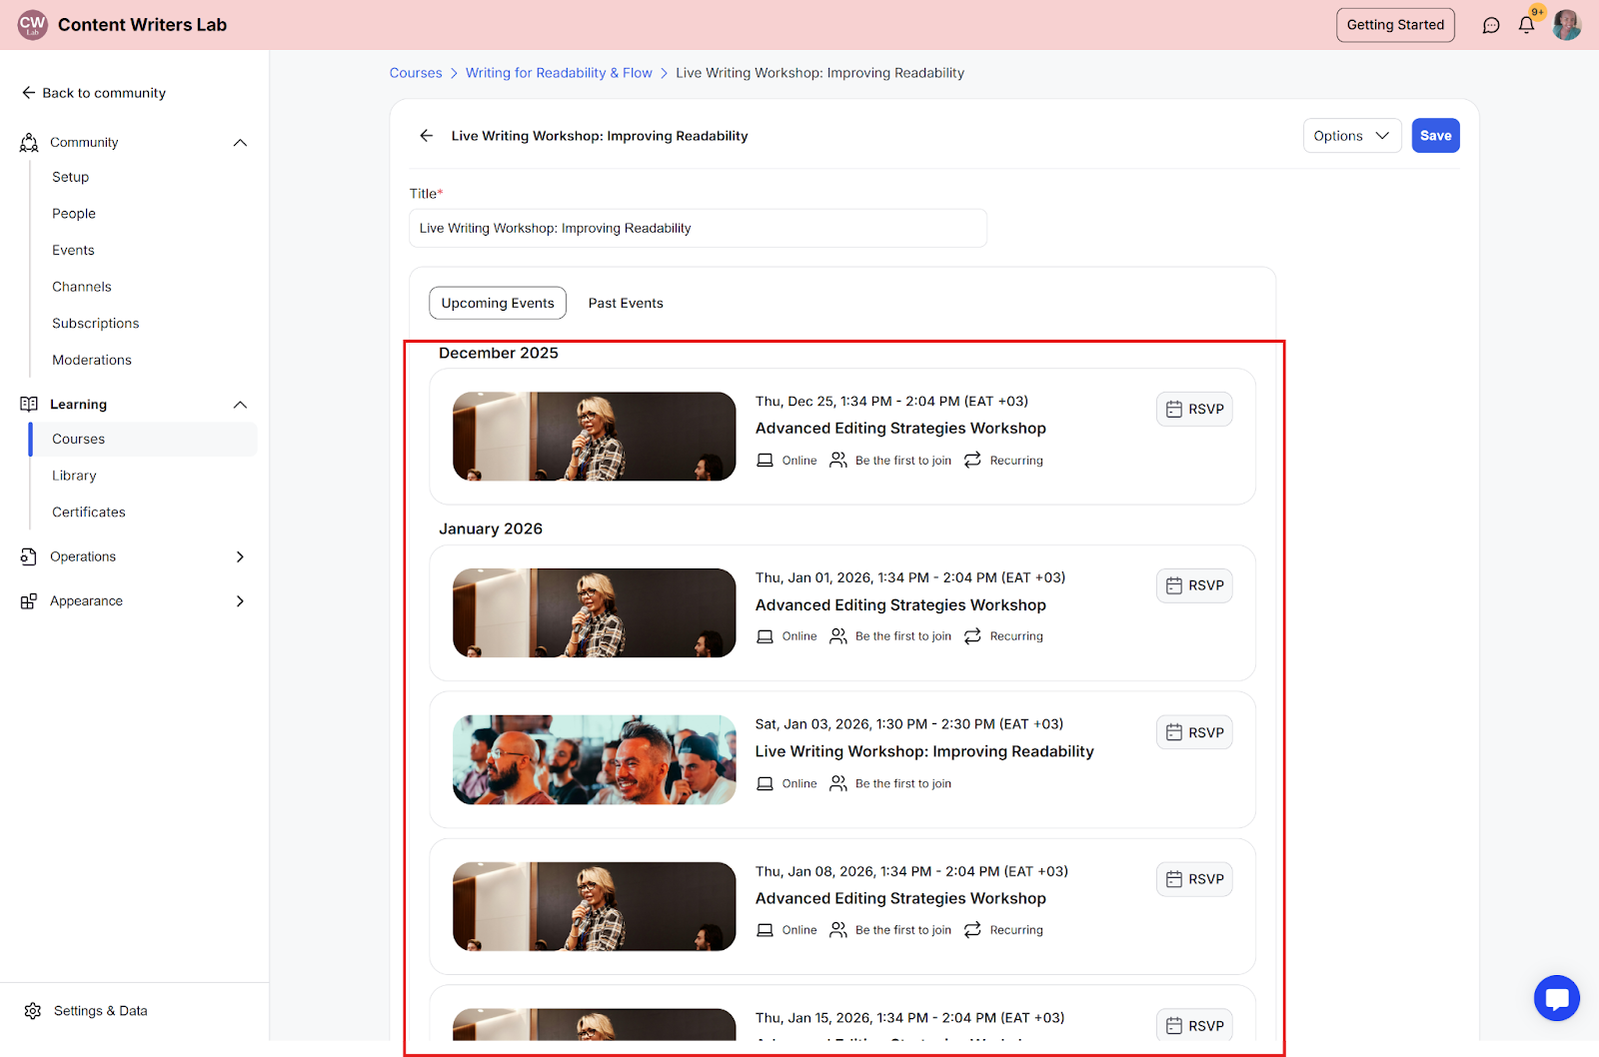
Task: Open the notifications bell icon
Action: pyautogui.click(x=1526, y=25)
